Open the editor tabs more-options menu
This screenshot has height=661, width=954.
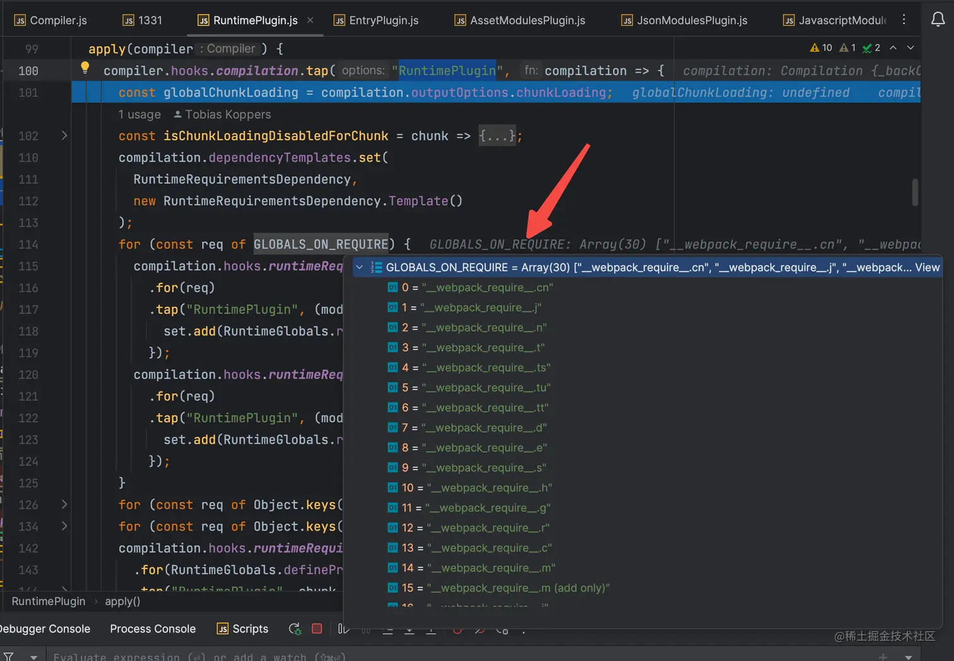904,20
